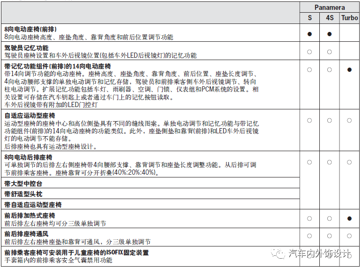Screen dimensions: 362x269
Task: Click the S open circle for 前后排加热式座椅
Action: (309, 219)
